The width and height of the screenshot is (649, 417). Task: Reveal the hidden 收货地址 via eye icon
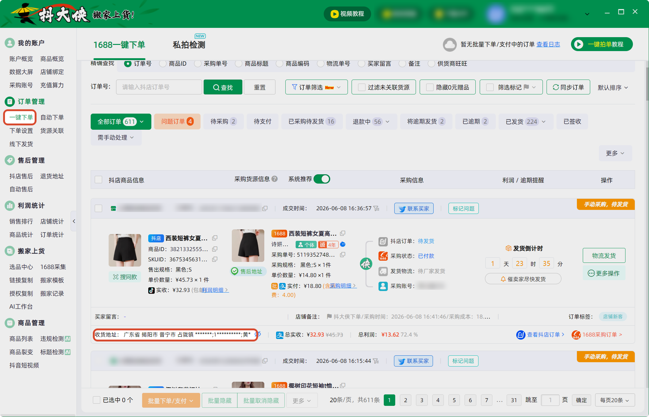tap(257, 334)
